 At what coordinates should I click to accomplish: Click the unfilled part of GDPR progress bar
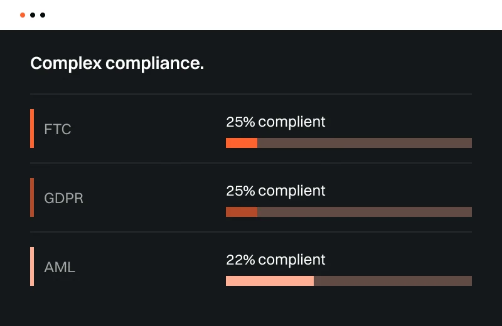click(x=364, y=212)
